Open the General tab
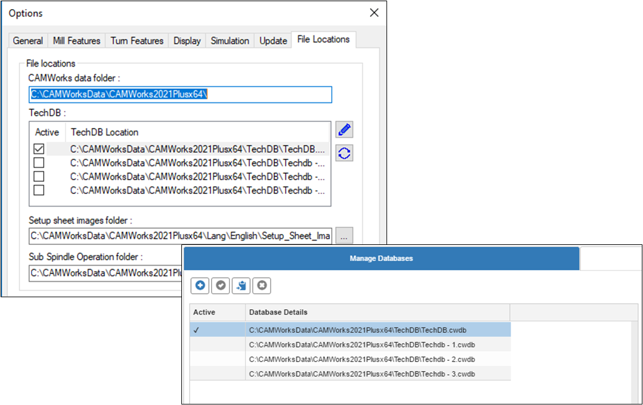Screen dimensions: 643x405 tap(28, 41)
